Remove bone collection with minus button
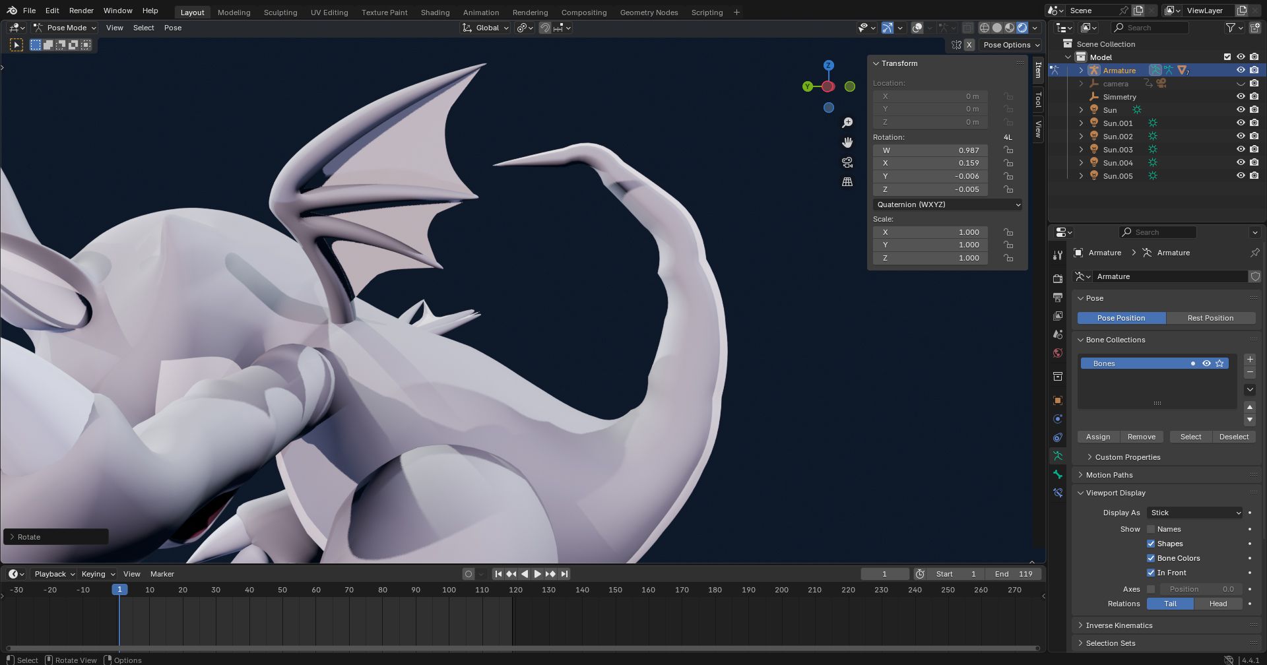This screenshot has width=1267, height=665. pyautogui.click(x=1250, y=372)
